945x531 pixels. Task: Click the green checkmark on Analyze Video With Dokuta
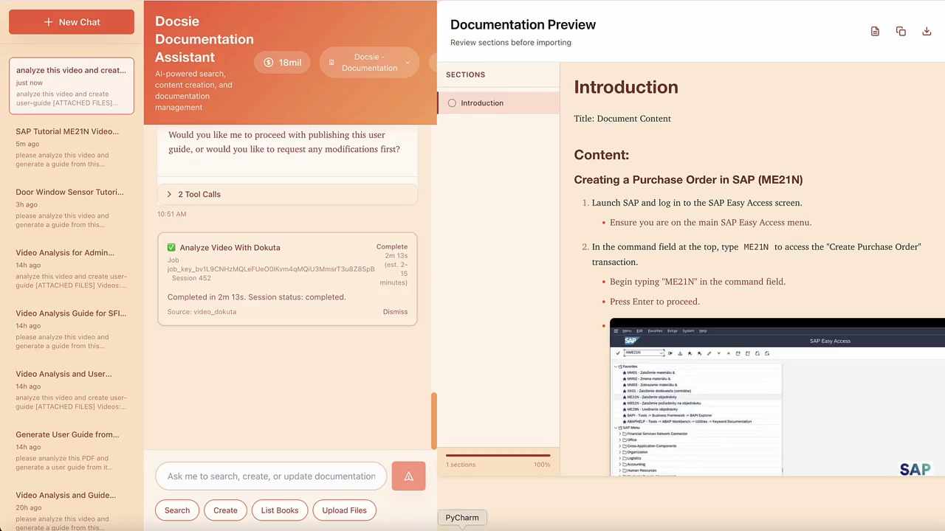(171, 247)
